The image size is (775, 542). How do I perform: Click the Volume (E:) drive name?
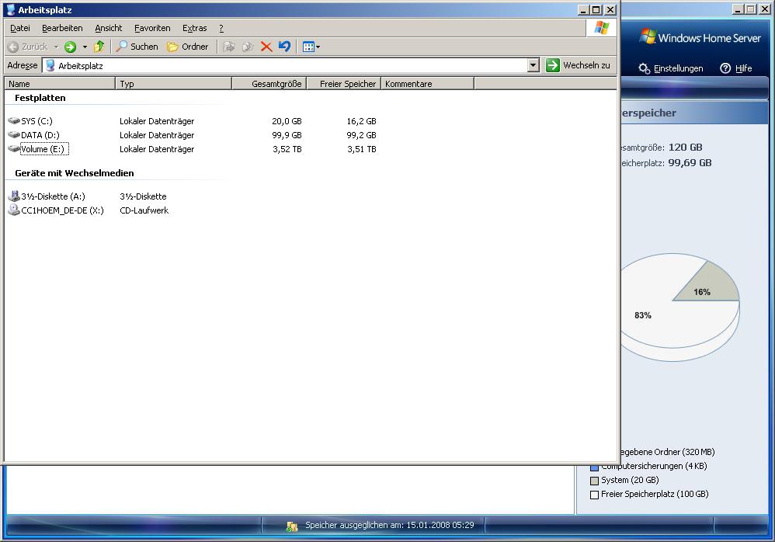(x=44, y=149)
